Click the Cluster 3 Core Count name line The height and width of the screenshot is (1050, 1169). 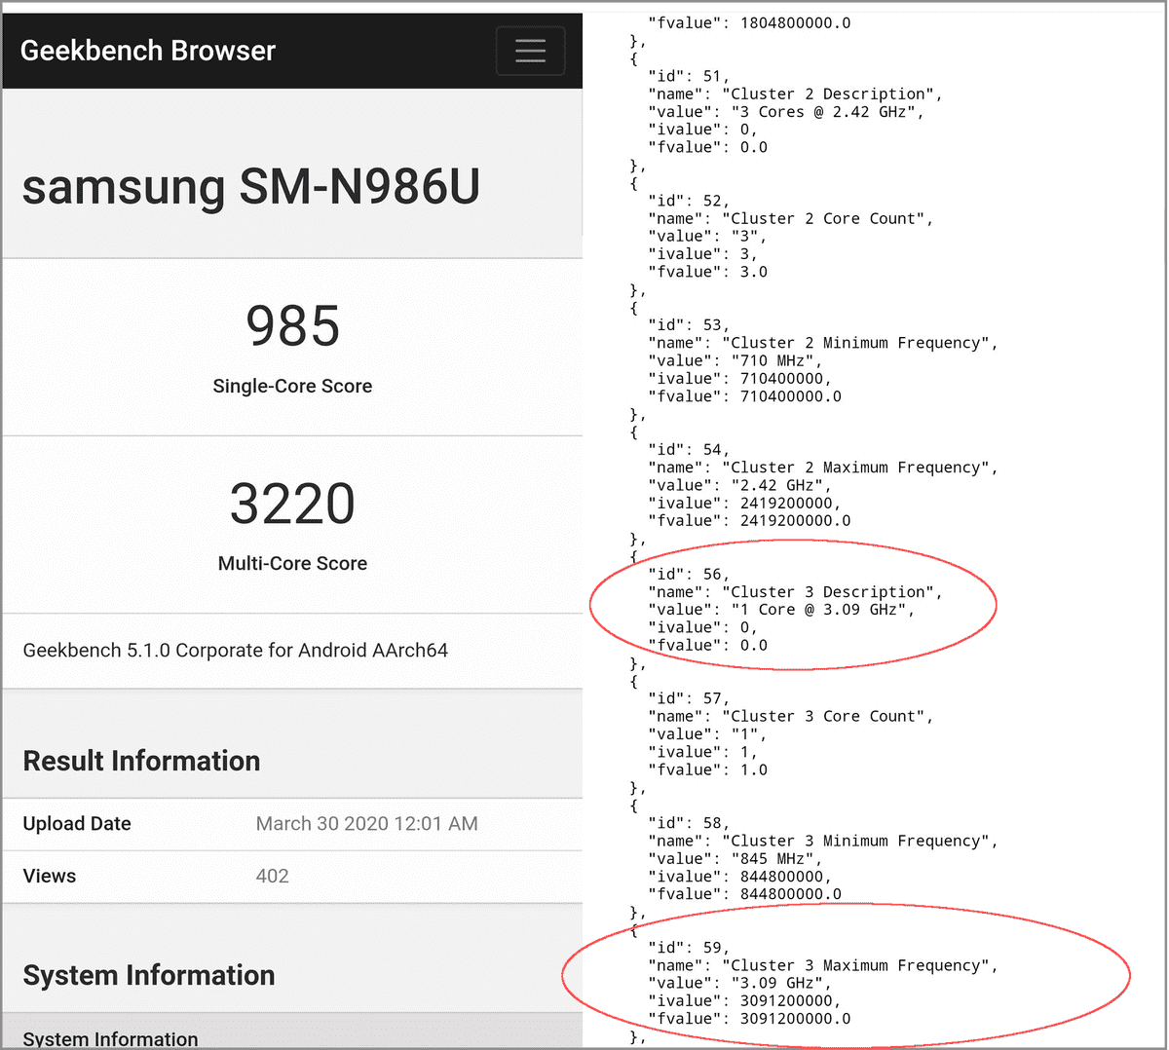pyautogui.click(x=791, y=717)
